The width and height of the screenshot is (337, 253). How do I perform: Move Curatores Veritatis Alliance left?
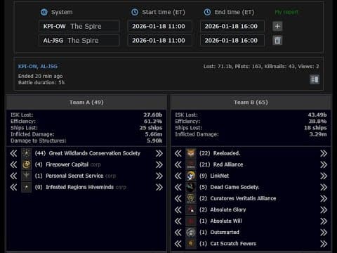click(178, 198)
